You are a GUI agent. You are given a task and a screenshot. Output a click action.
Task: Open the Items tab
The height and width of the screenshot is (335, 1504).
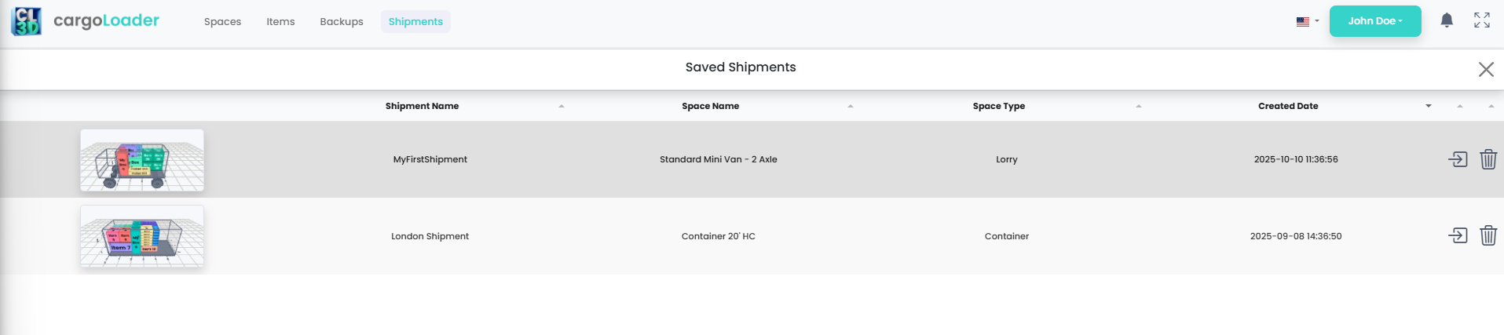pyautogui.click(x=280, y=22)
